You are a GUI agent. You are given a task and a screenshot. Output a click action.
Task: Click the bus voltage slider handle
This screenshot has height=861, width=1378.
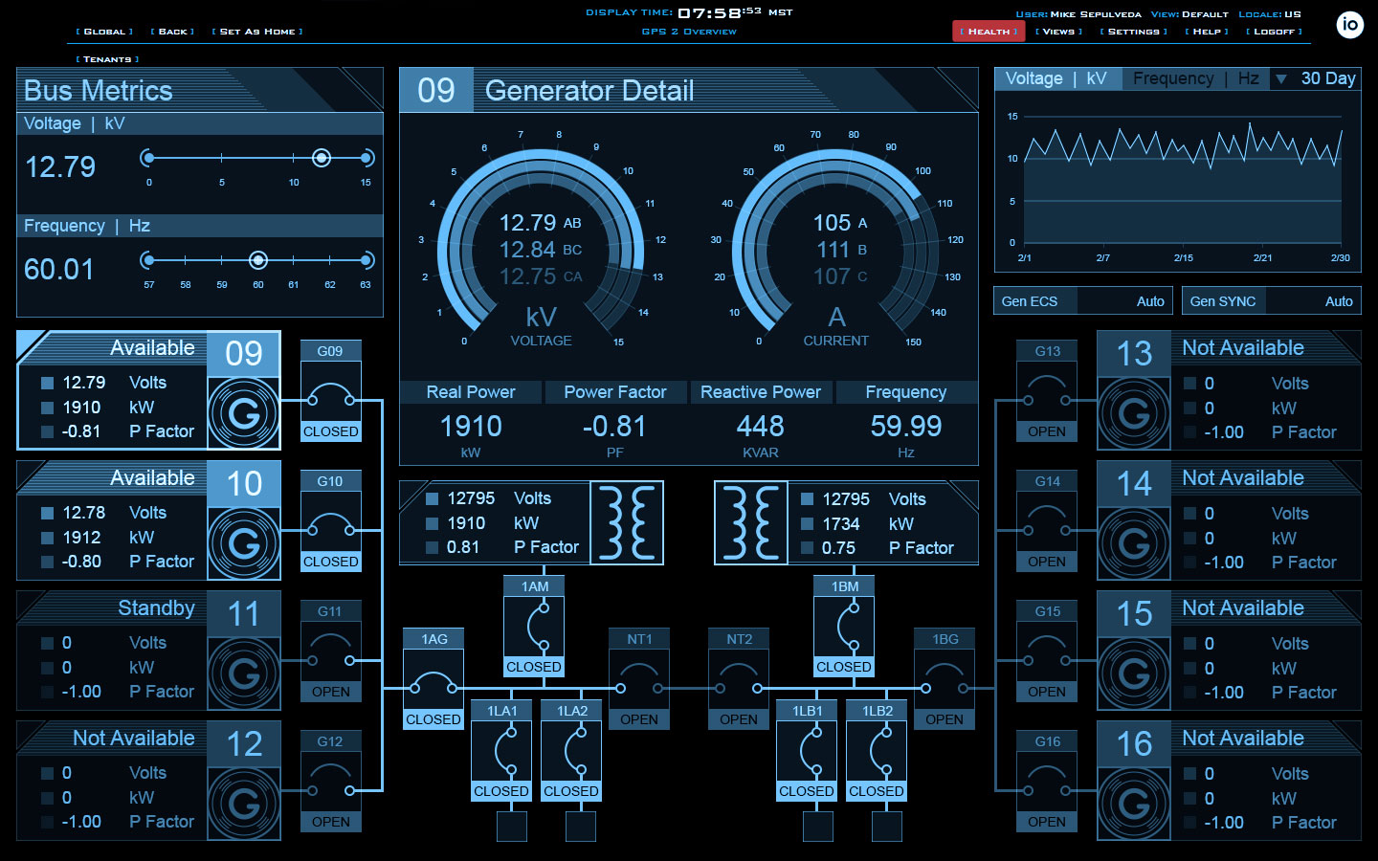[x=322, y=158]
